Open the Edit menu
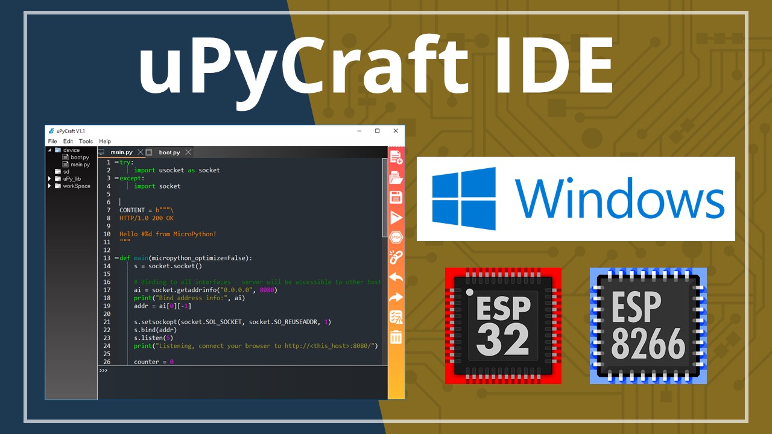 click(68, 141)
